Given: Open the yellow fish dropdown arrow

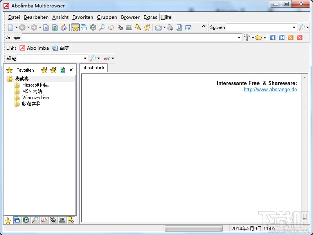Looking at the screenshot, I should (264, 38).
